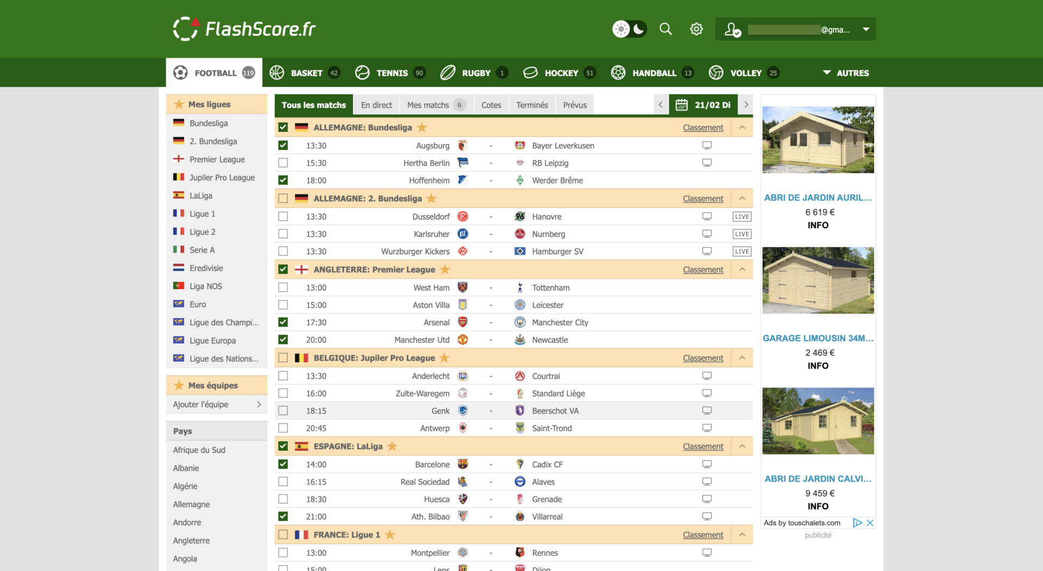The image size is (1043, 571).
Task: Collapse the Jupiler Pro League section
Action: pos(742,357)
